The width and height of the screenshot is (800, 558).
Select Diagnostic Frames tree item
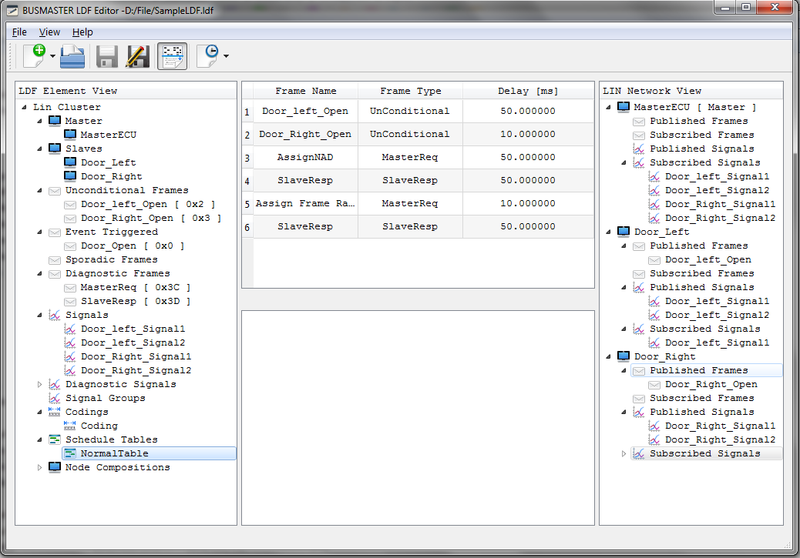click(x=117, y=274)
